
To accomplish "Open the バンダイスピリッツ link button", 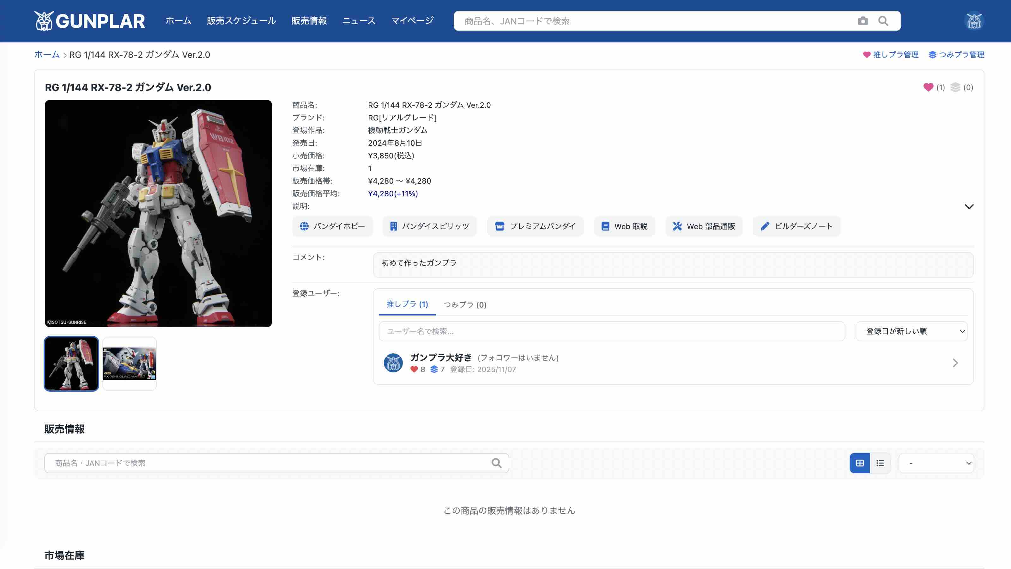I will 429,226.
